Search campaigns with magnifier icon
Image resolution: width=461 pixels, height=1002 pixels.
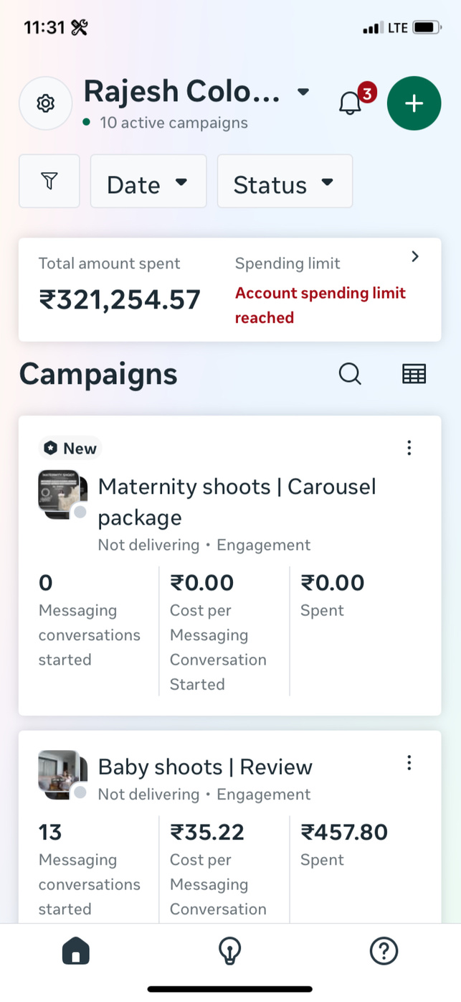coord(350,374)
